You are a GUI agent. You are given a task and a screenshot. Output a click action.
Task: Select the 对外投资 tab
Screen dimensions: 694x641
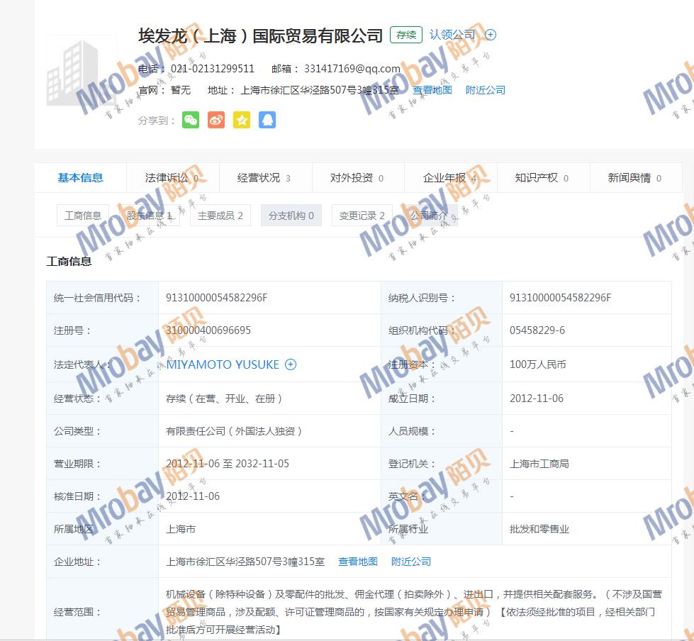357,178
